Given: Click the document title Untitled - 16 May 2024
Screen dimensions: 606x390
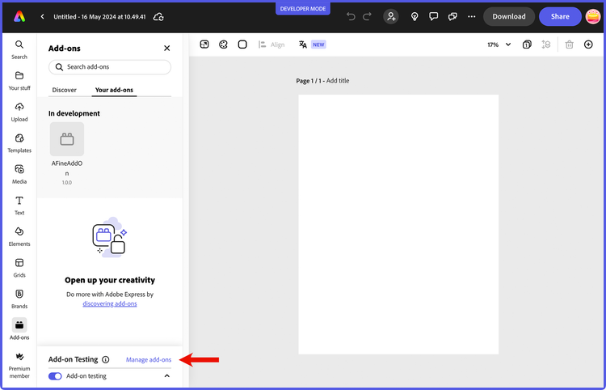Looking at the screenshot, I should point(99,17).
